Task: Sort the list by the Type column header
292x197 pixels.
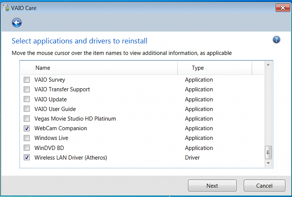Action: [215, 68]
